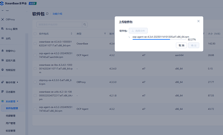This screenshot has width=223, height=135.
Task: Click the uploading ocp-agent-ce-4.3.4 file name
Action: pos(161,37)
